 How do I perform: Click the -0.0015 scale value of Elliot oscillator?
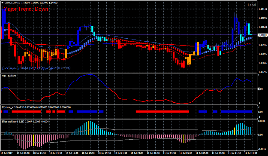[x=262, y=149]
